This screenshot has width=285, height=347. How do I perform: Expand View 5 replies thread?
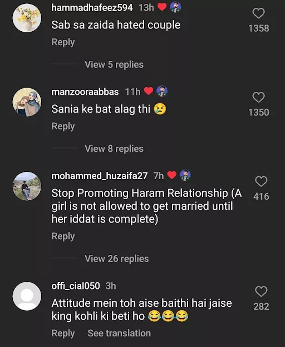(114, 65)
